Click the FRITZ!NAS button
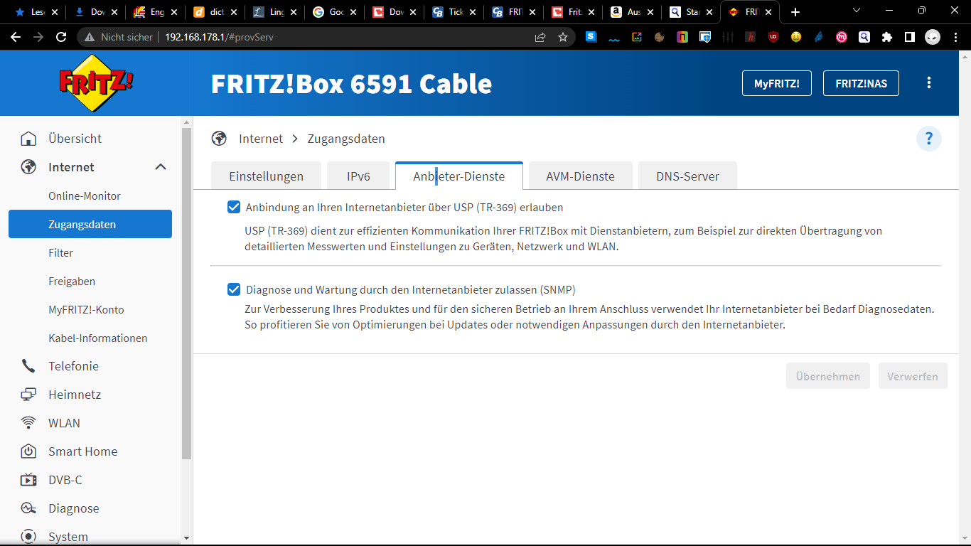The height and width of the screenshot is (546, 971). pyautogui.click(x=861, y=83)
